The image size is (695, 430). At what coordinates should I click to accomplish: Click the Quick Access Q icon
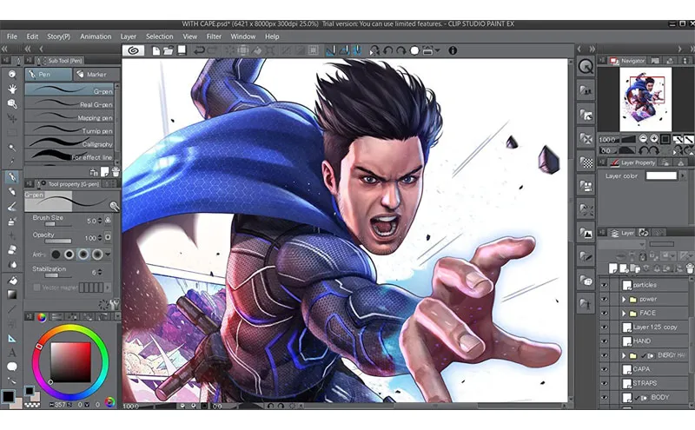(x=586, y=66)
